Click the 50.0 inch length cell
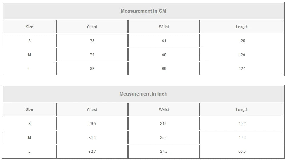The image size is (286, 160). [x=242, y=152]
